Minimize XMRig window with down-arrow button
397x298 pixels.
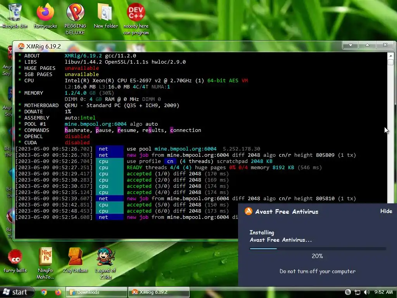[x=350, y=45]
